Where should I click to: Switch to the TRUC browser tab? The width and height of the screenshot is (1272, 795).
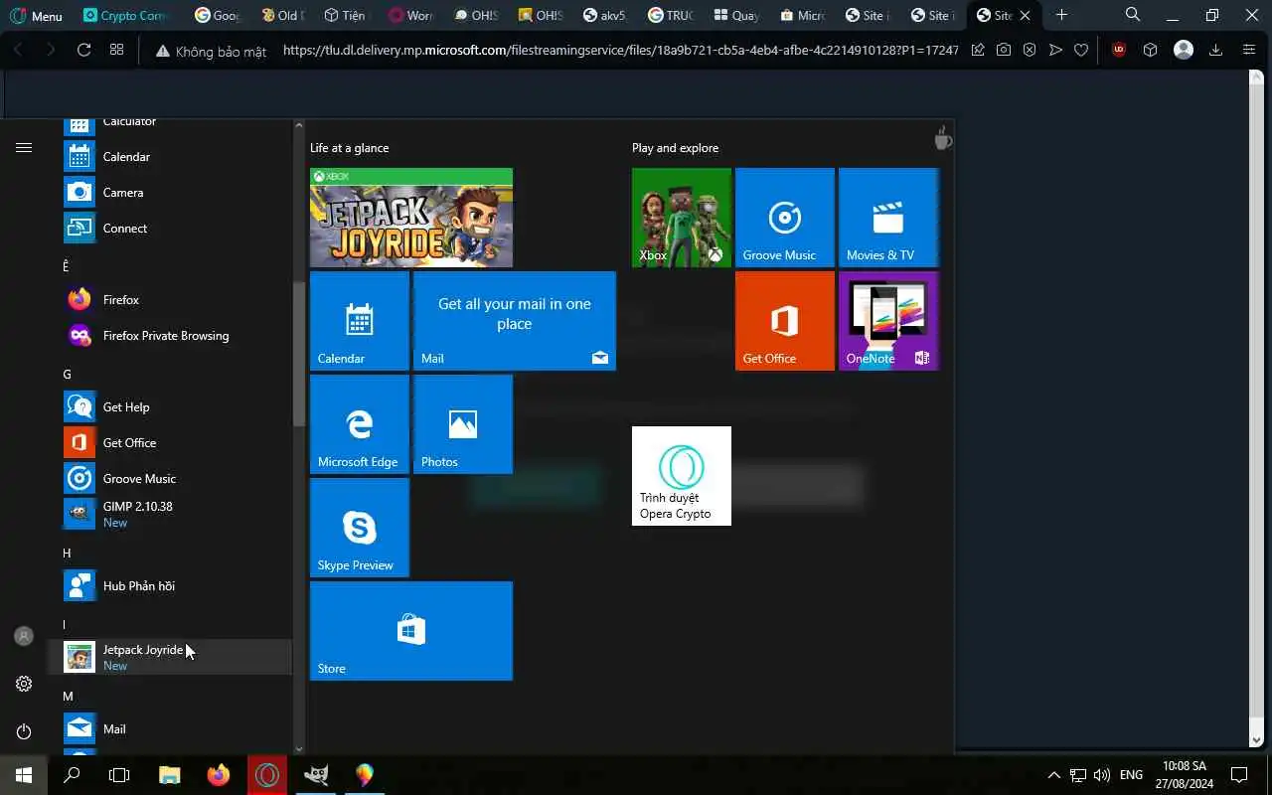pos(671,16)
